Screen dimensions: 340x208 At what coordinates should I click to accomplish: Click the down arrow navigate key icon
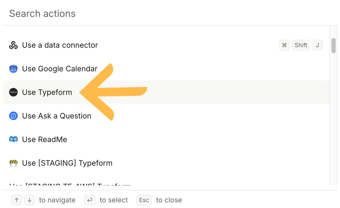(x=29, y=200)
